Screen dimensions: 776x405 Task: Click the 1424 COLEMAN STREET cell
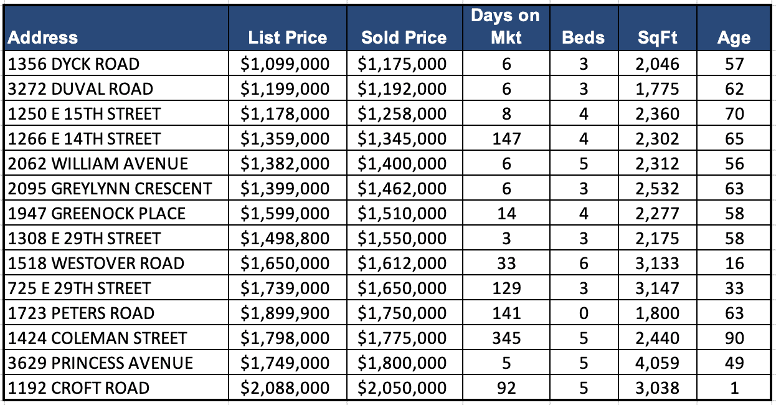pyautogui.click(x=97, y=338)
